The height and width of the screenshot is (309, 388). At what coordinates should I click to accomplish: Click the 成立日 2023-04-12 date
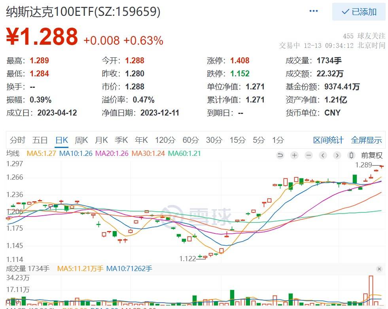[x=57, y=113]
